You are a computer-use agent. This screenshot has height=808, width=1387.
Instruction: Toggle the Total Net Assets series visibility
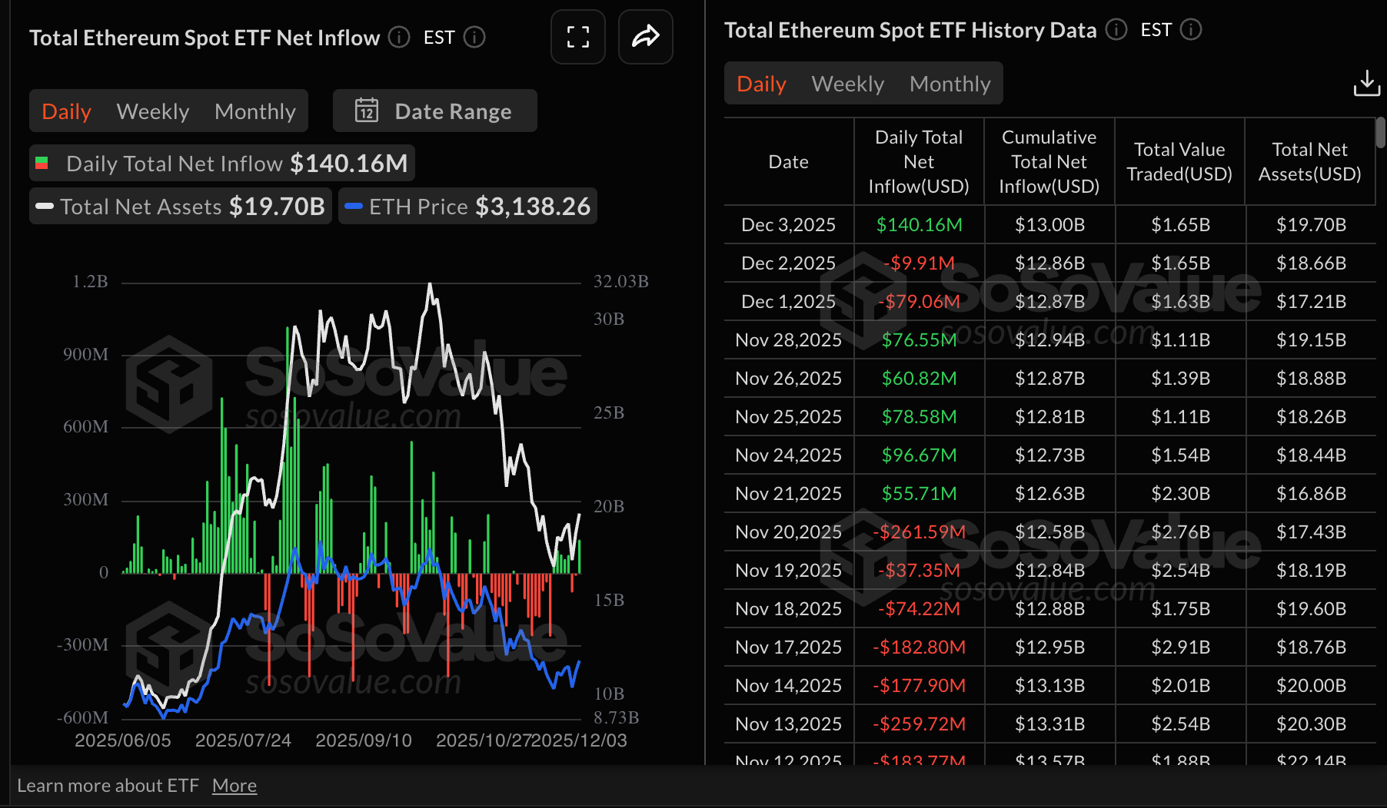pyautogui.click(x=180, y=206)
